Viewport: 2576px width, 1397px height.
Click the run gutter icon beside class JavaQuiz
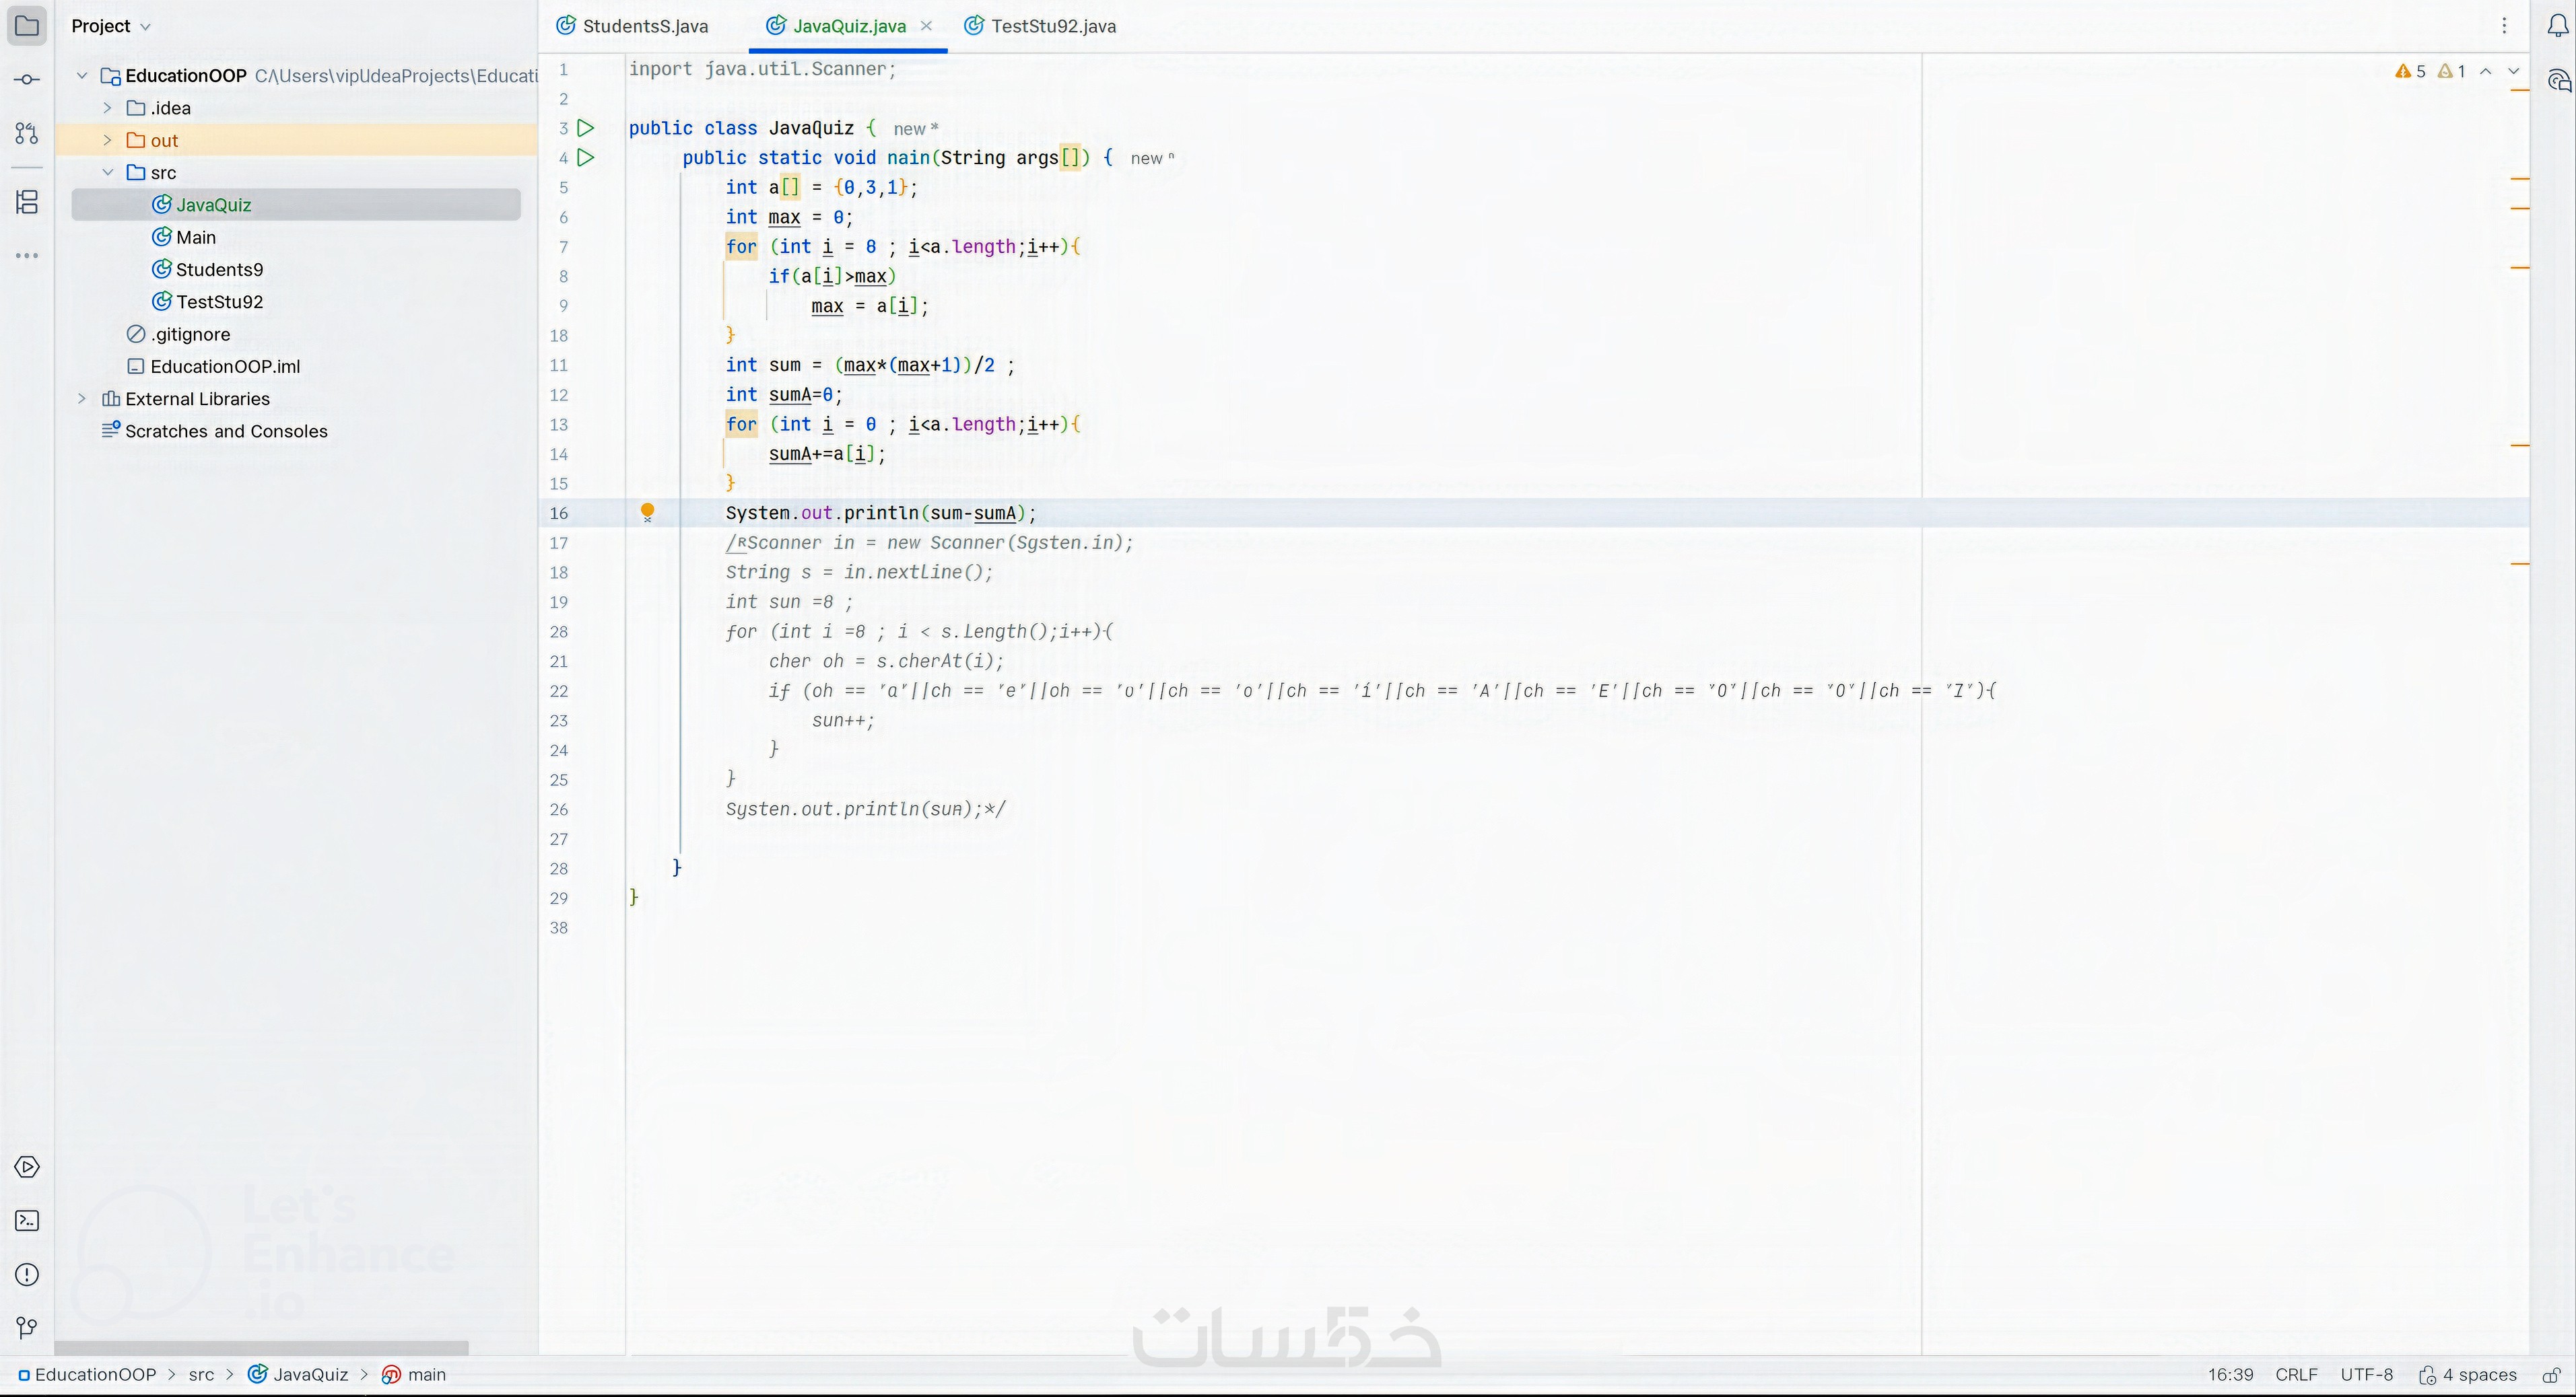(586, 128)
